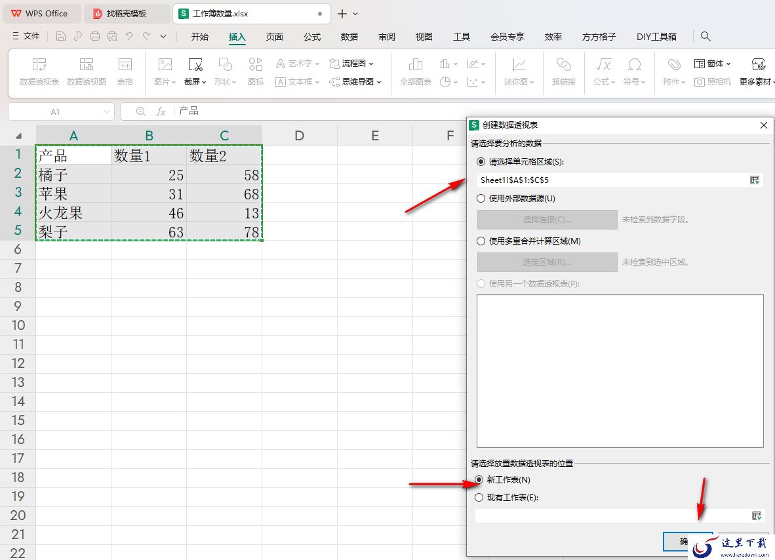Select the 使用外部数据源(U) radio option
This screenshot has height=560, width=775.
coord(481,198)
